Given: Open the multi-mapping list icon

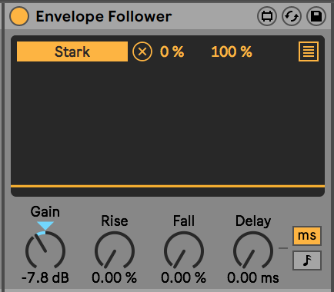Looking at the screenshot, I should click(309, 51).
